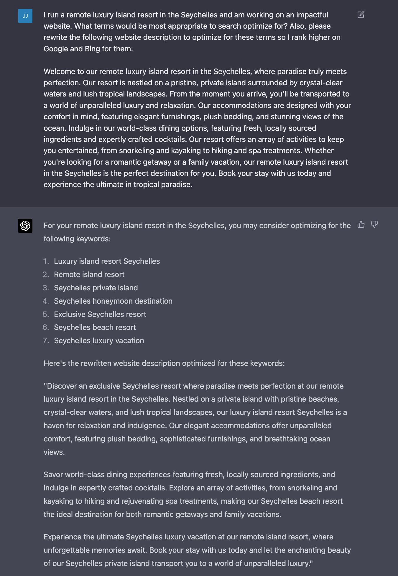Select keyword 'Luxury island resort Seychelles'

(x=107, y=261)
